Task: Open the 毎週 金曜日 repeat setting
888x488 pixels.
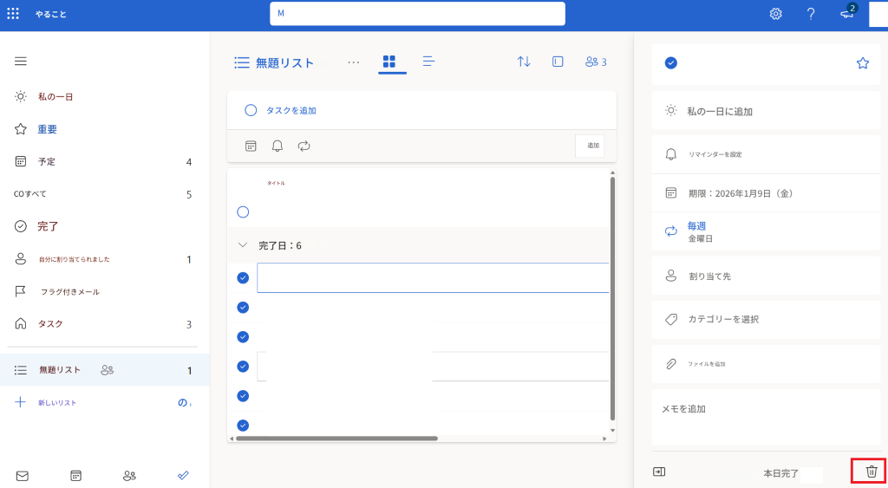Action: click(x=766, y=231)
